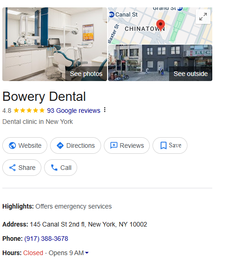Click the Bowery Dental title heading

click(44, 97)
